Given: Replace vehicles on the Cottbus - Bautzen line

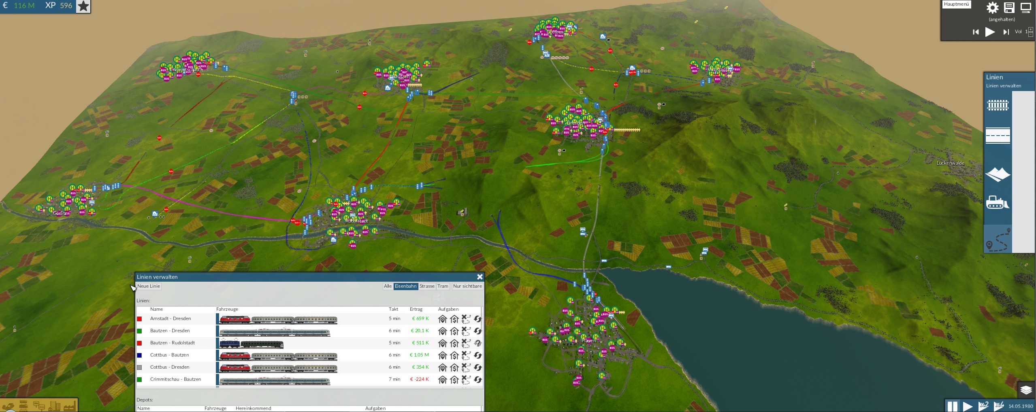Looking at the screenshot, I should [x=478, y=355].
